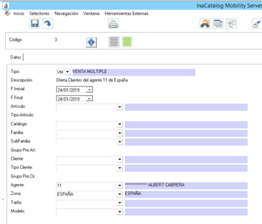Click the green list lines icon
This screenshot has width=262, height=224.
[x=127, y=42]
